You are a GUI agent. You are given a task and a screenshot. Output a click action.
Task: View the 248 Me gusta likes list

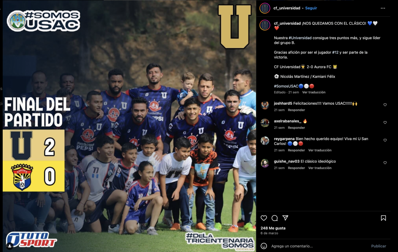tap(273, 228)
